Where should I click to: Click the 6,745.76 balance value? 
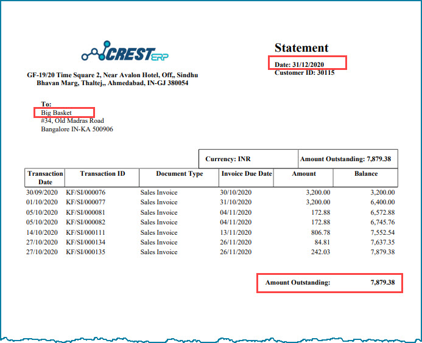point(382,223)
